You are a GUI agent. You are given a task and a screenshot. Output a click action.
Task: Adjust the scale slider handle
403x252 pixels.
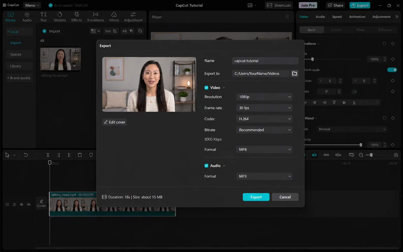click(313, 59)
